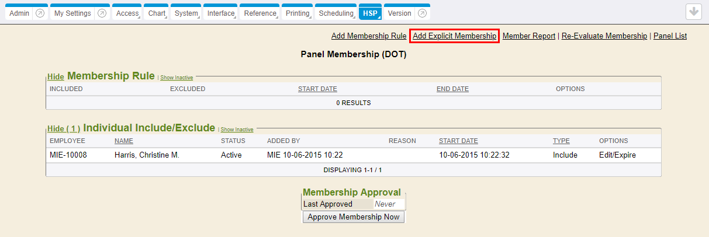Collapse the Individual Include/Exclude section
The width and height of the screenshot is (709, 237).
click(x=64, y=129)
